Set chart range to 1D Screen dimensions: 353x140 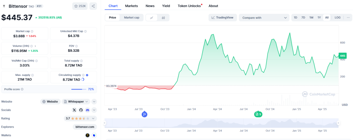point(295,17)
